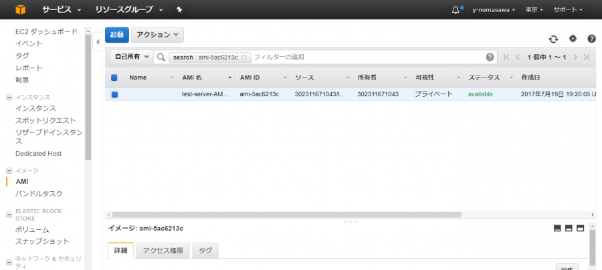Switch to the アクセス権限 tab
The image size is (602, 270).
click(163, 251)
